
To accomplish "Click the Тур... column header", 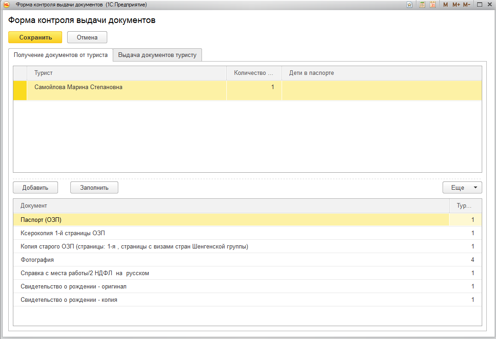I will (x=465, y=206).
